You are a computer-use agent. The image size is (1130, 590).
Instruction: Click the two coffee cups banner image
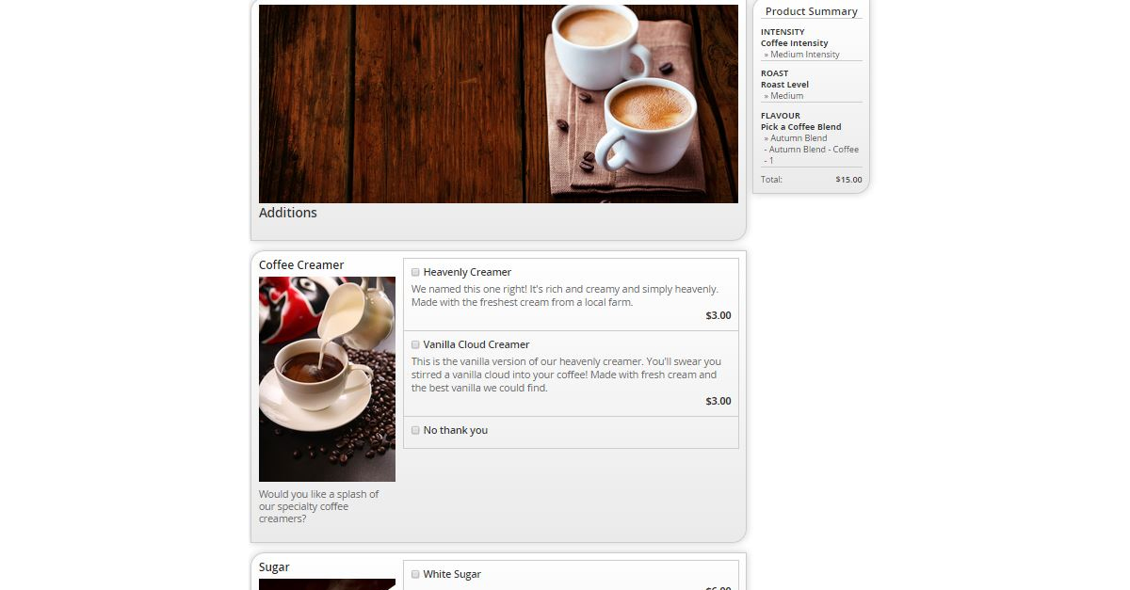(x=498, y=104)
